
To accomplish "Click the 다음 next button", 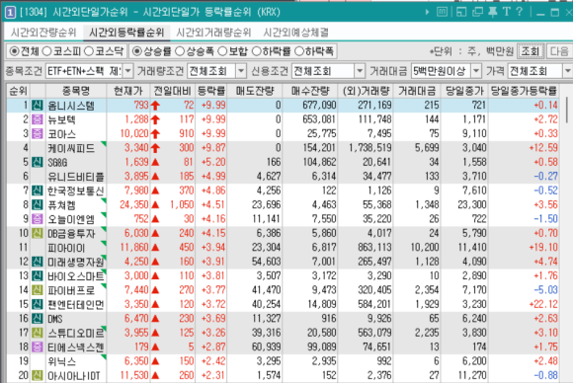I will [559, 51].
